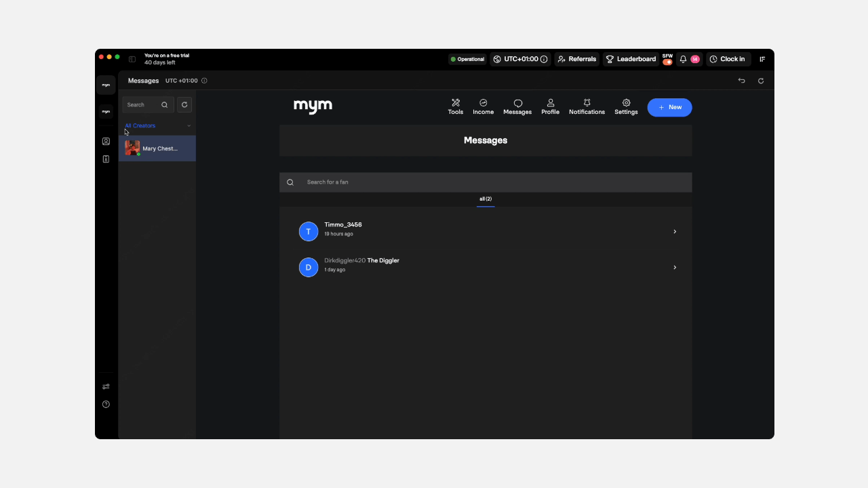The image size is (868, 488).
Task: Expand the All Creators dropdown
Action: click(x=157, y=125)
